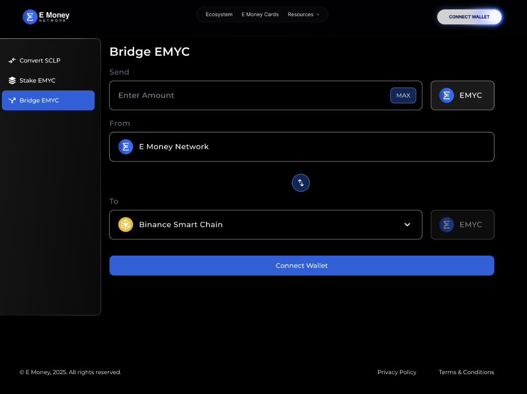Open the Ecosystem menu item
The width and height of the screenshot is (527, 394).
219,15
